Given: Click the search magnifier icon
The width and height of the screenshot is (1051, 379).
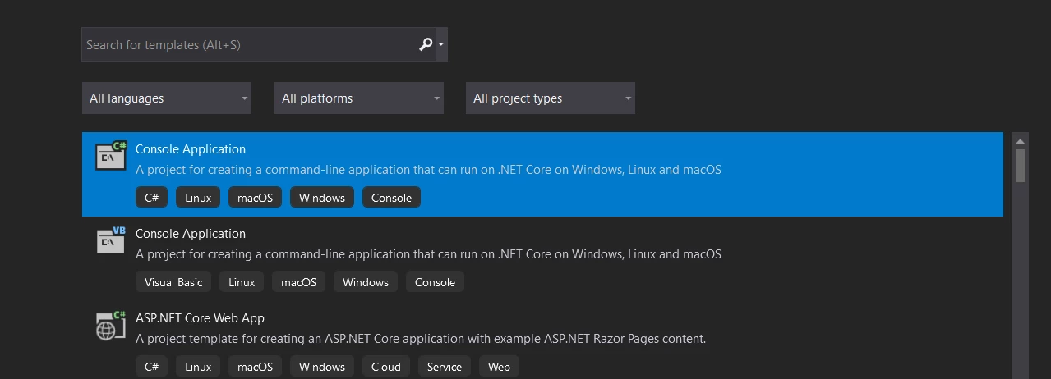Looking at the screenshot, I should [424, 44].
